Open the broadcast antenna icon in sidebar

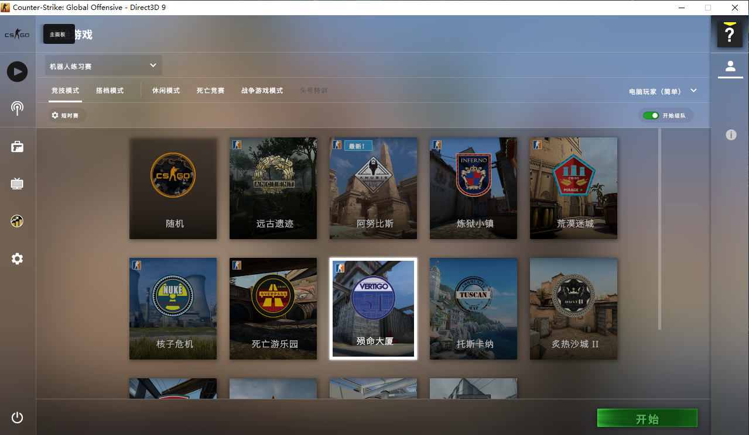[x=17, y=108]
